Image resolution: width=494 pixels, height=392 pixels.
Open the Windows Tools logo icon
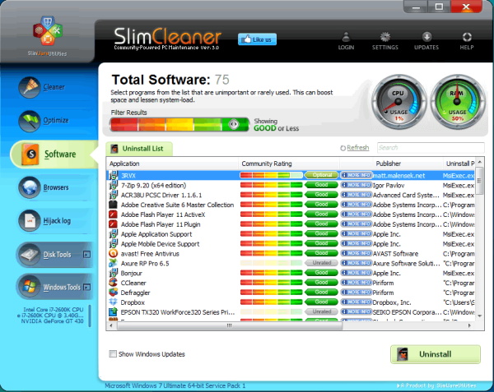coord(30,287)
